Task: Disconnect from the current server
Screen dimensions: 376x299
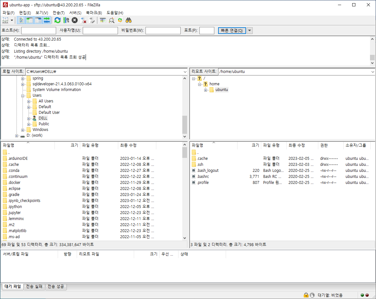Action: (83, 20)
